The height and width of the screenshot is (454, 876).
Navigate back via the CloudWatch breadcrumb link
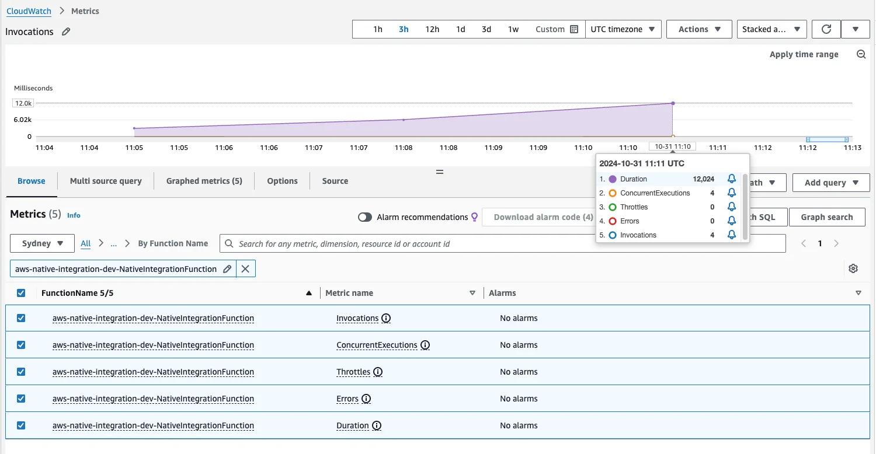point(29,11)
